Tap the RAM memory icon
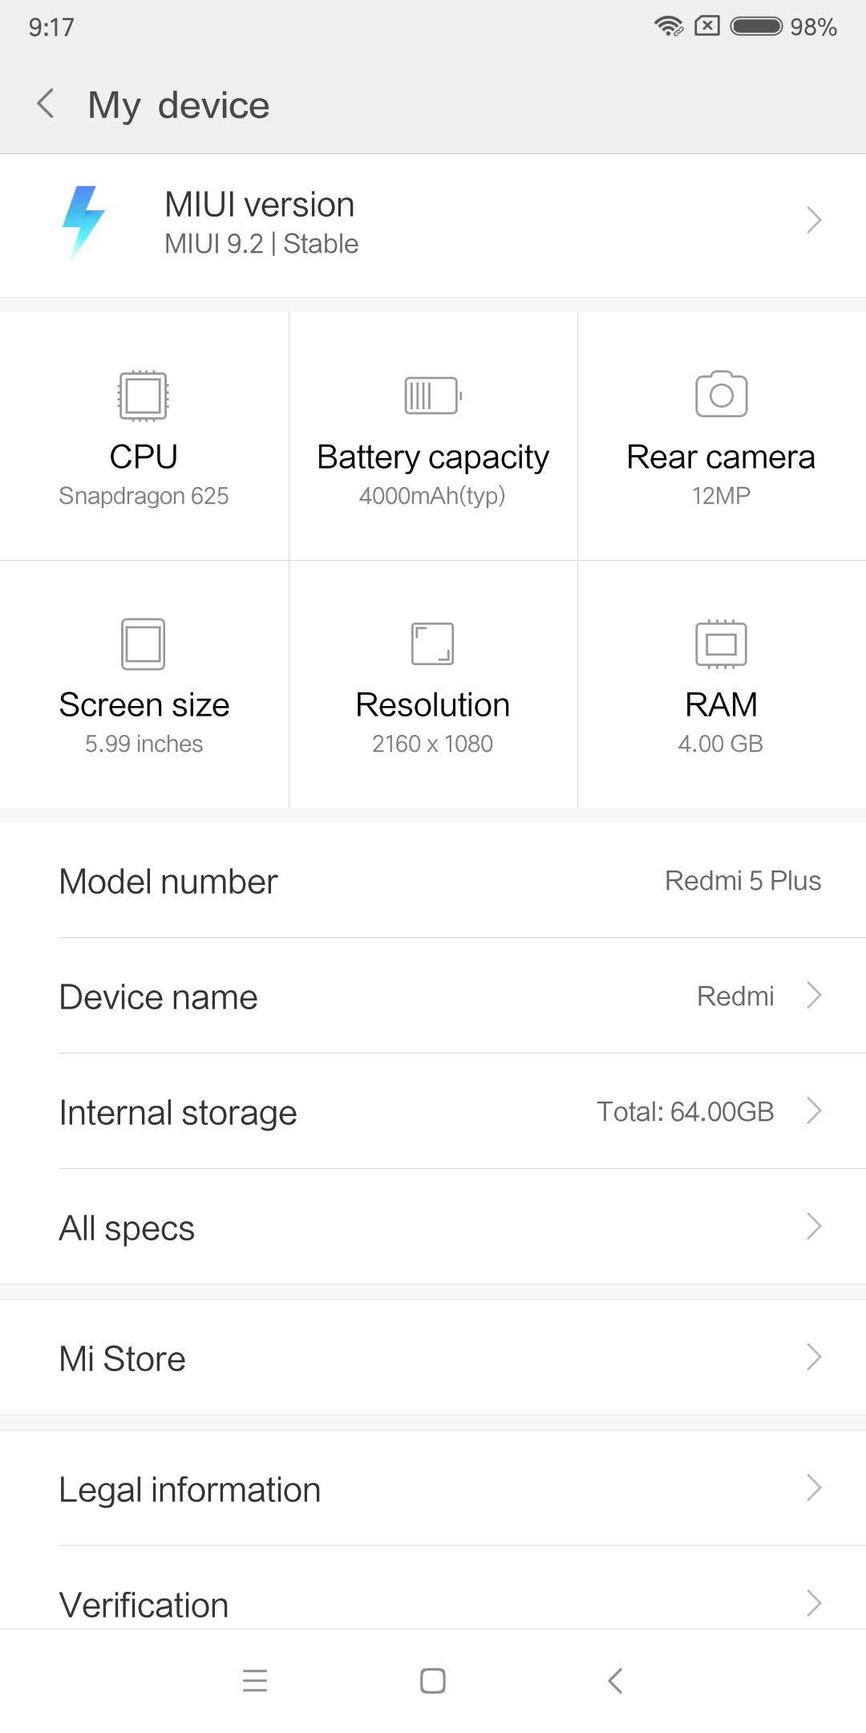This screenshot has height=1733, width=866. pyautogui.click(x=721, y=643)
